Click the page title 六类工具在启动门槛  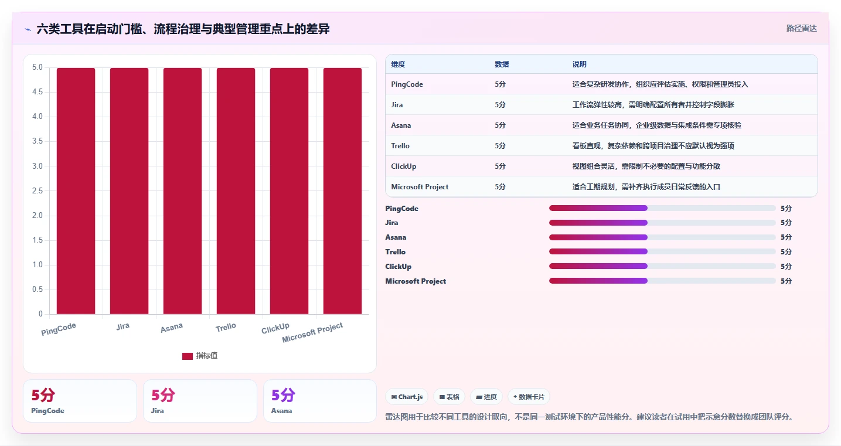coord(183,29)
